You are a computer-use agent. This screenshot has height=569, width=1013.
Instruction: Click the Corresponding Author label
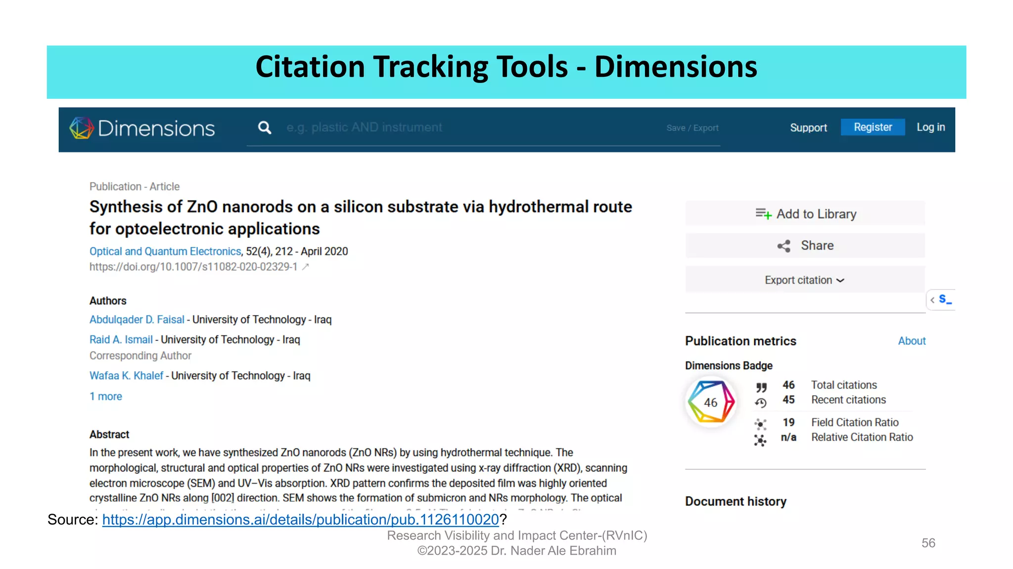tap(140, 356)
